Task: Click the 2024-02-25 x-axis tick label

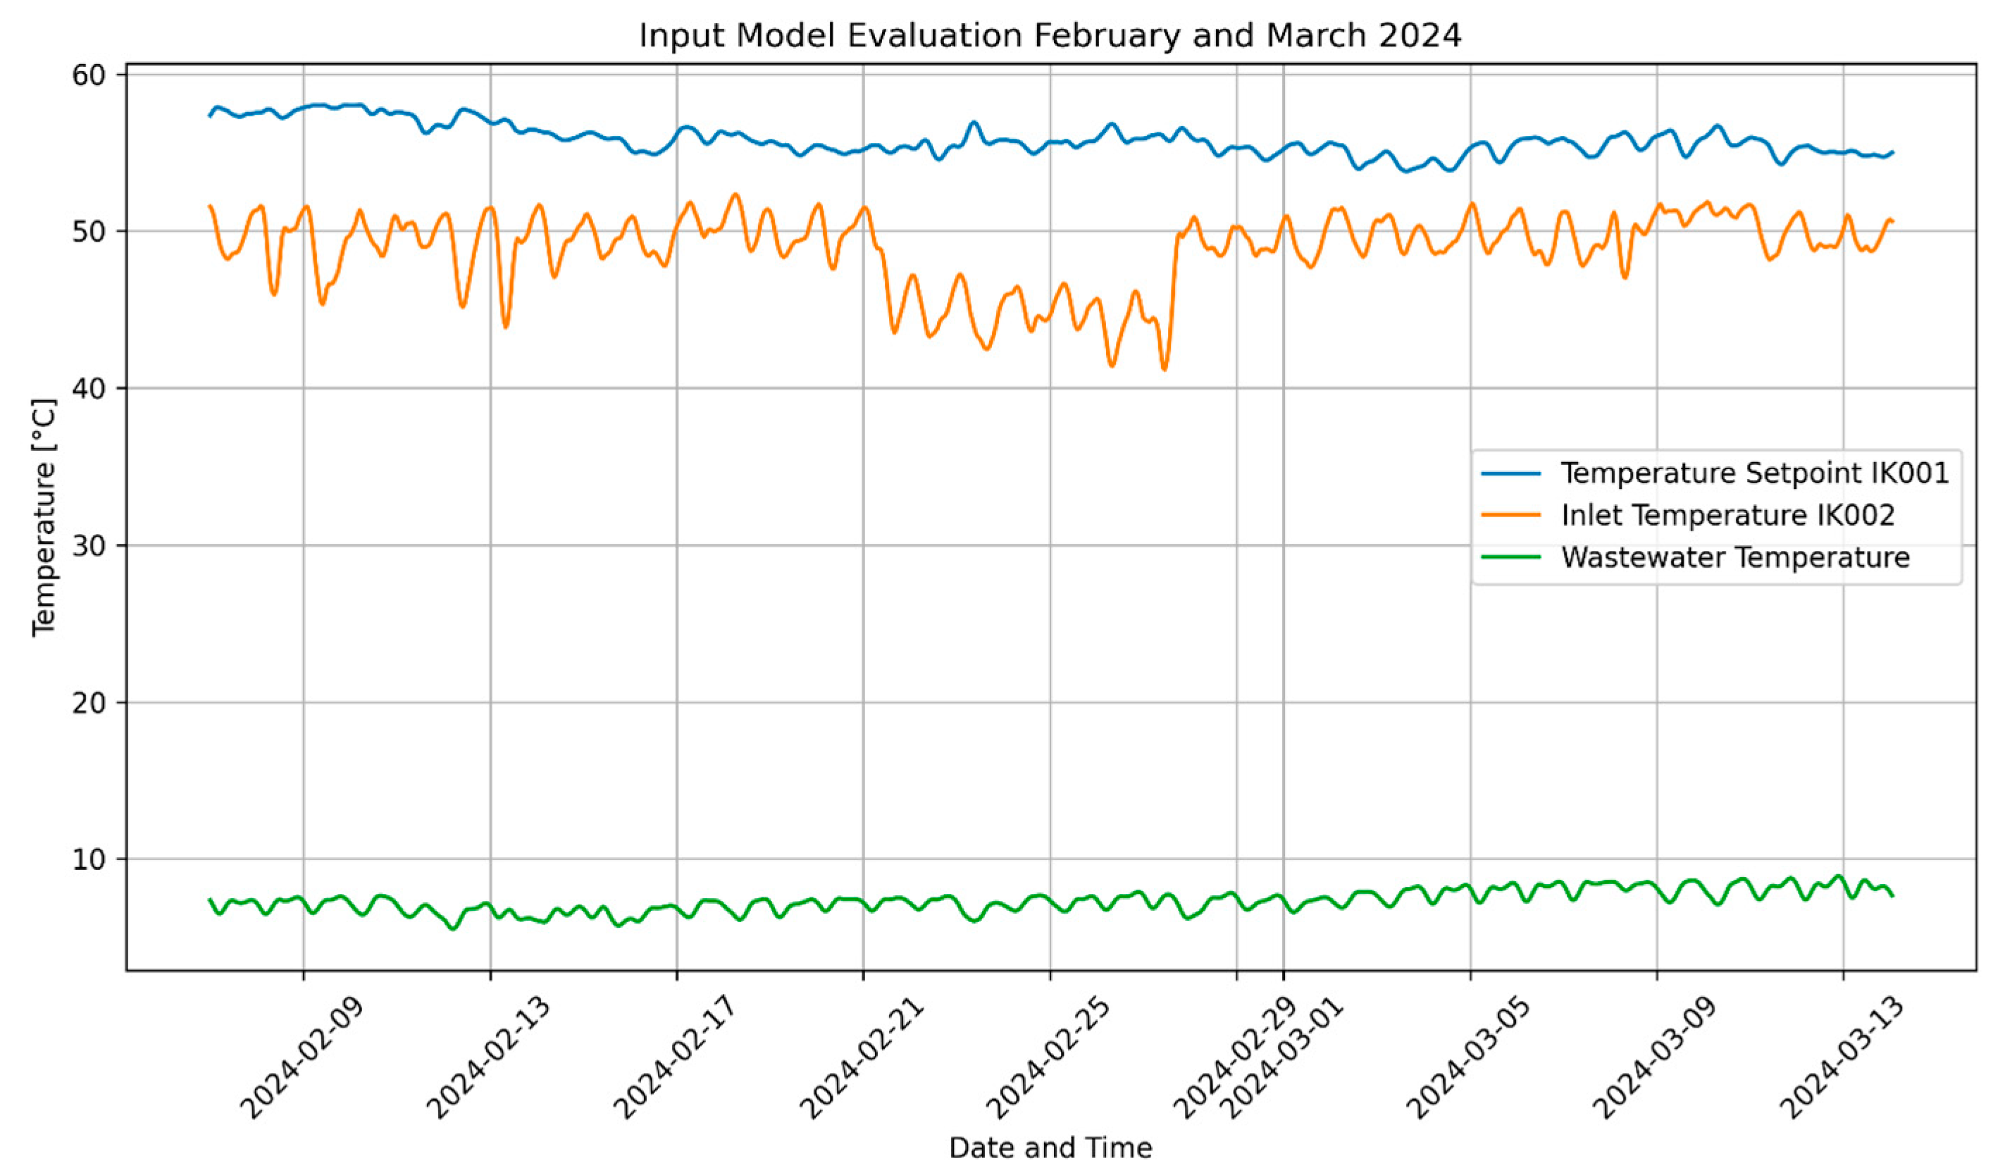Action: 1049,1057
